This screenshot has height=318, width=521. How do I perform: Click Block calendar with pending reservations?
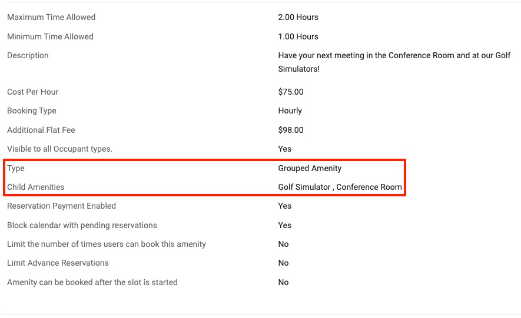82,225
